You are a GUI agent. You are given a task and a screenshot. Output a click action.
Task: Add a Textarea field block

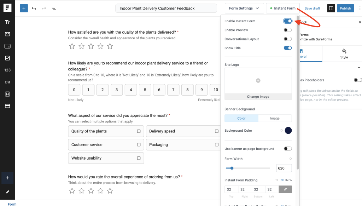click(x=7, y=46)
